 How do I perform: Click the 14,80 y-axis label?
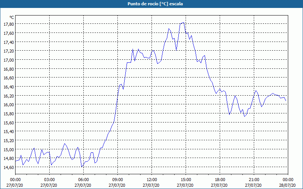tap(9, 158)
